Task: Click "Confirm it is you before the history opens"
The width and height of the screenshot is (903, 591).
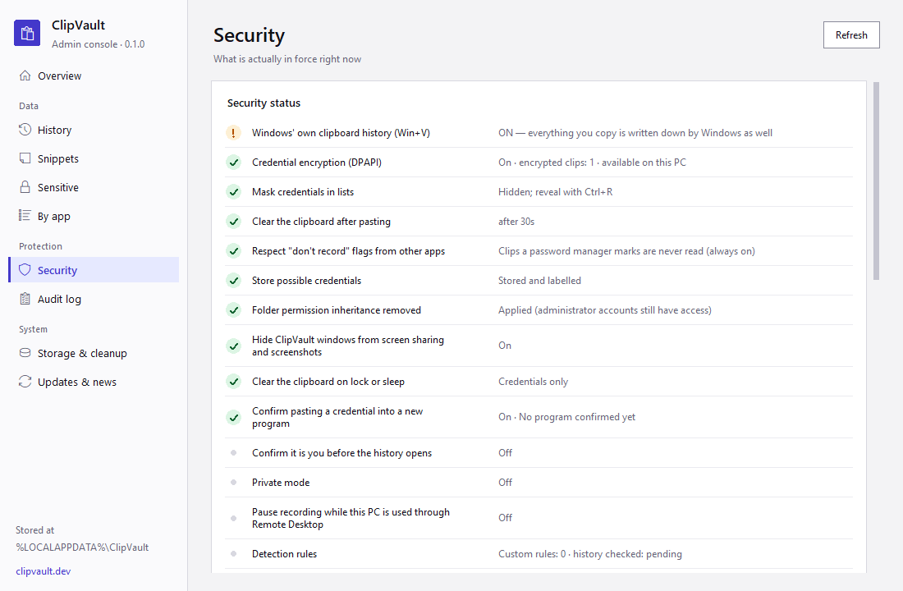Action: (342, 453)
